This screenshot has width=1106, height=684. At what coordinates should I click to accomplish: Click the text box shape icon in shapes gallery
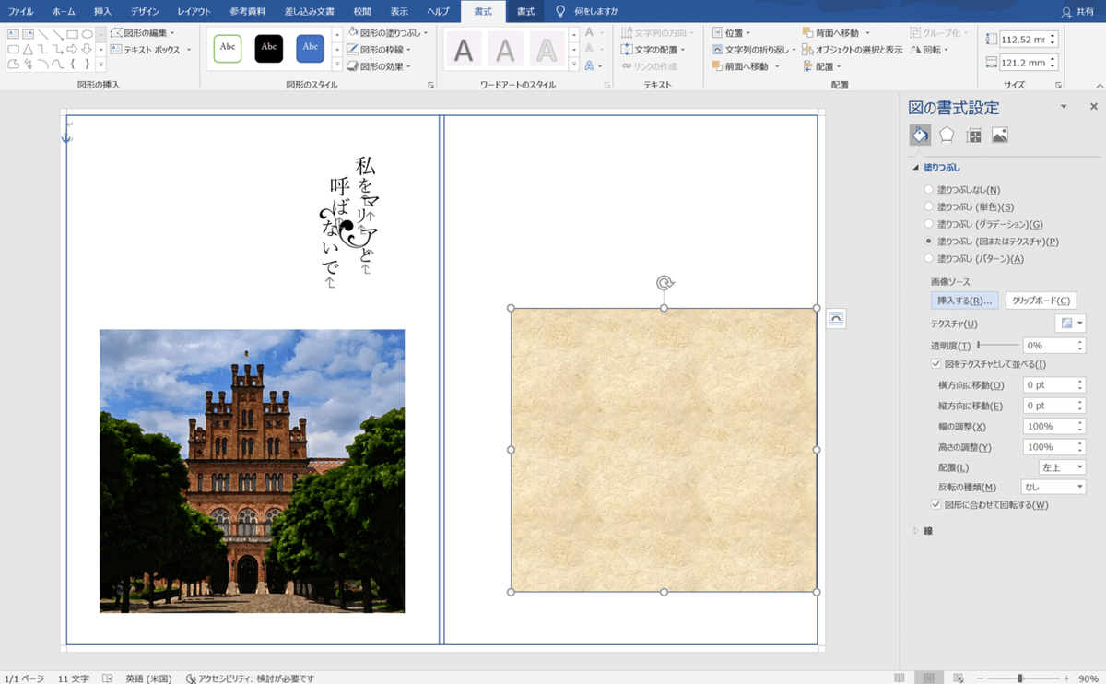[x=14, y=34]
